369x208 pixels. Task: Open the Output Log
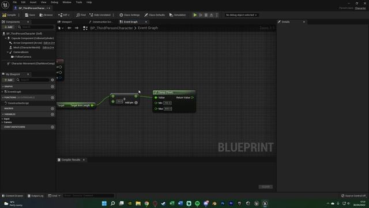pyautogui.click(x=36, y=196)
